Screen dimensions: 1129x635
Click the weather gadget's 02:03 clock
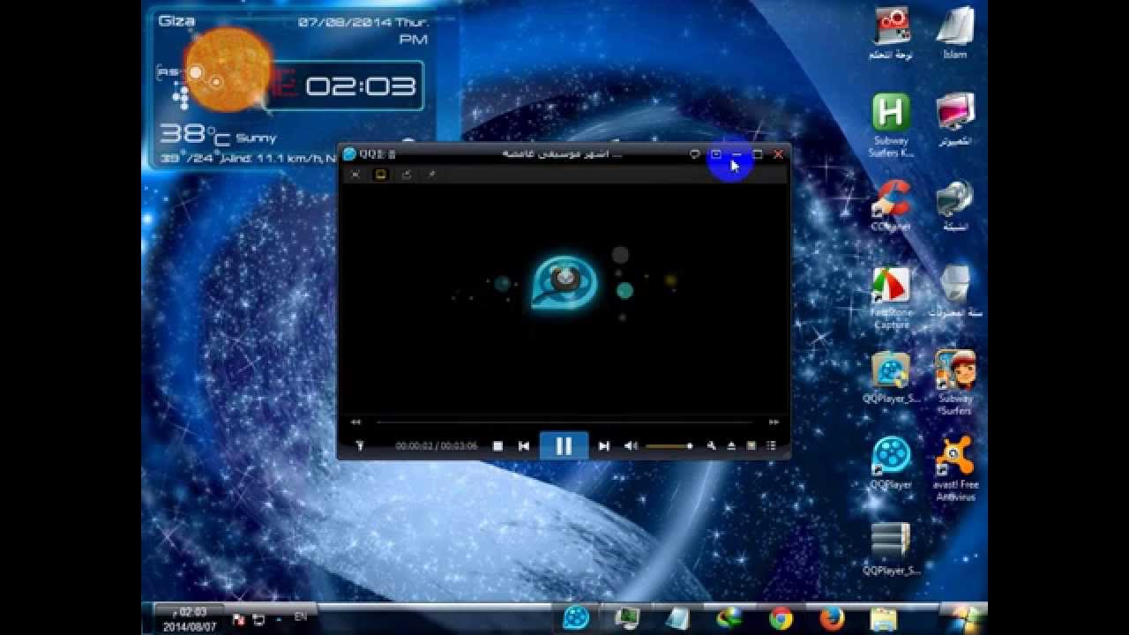pyautogui.click(x=360, y=86)
